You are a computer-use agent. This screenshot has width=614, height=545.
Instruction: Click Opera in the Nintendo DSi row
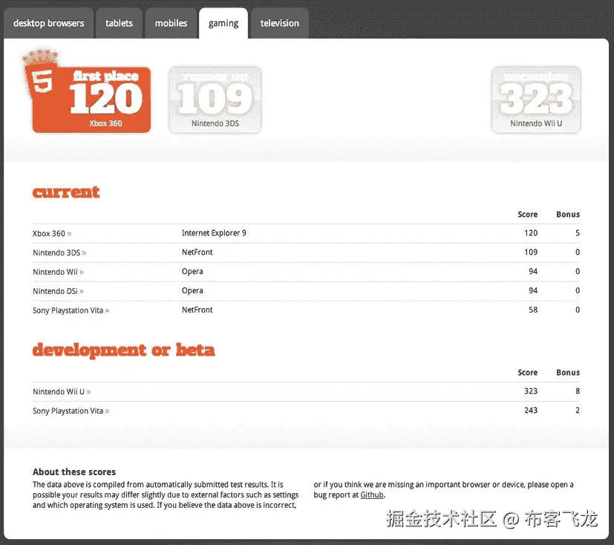pyautogui.click(x=192, y=290)
